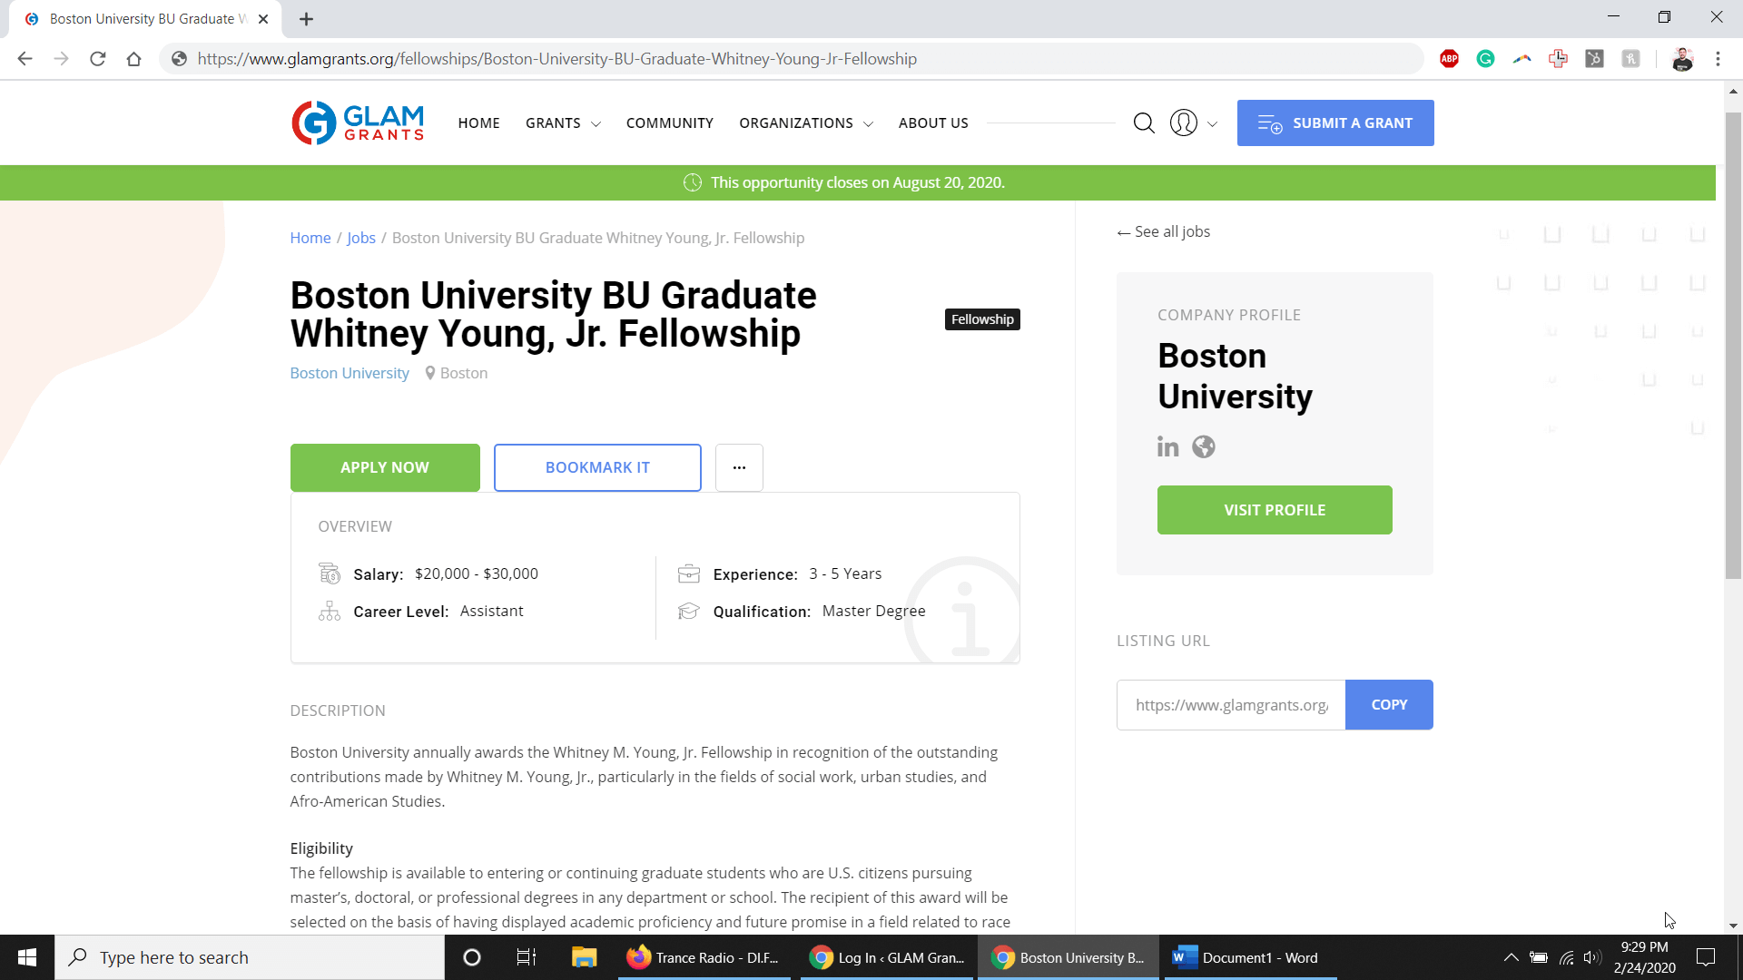This screenshot has height=980, width=1743.
Task: Click the Home breadcrumb link
Action: (x=310, y=238)
